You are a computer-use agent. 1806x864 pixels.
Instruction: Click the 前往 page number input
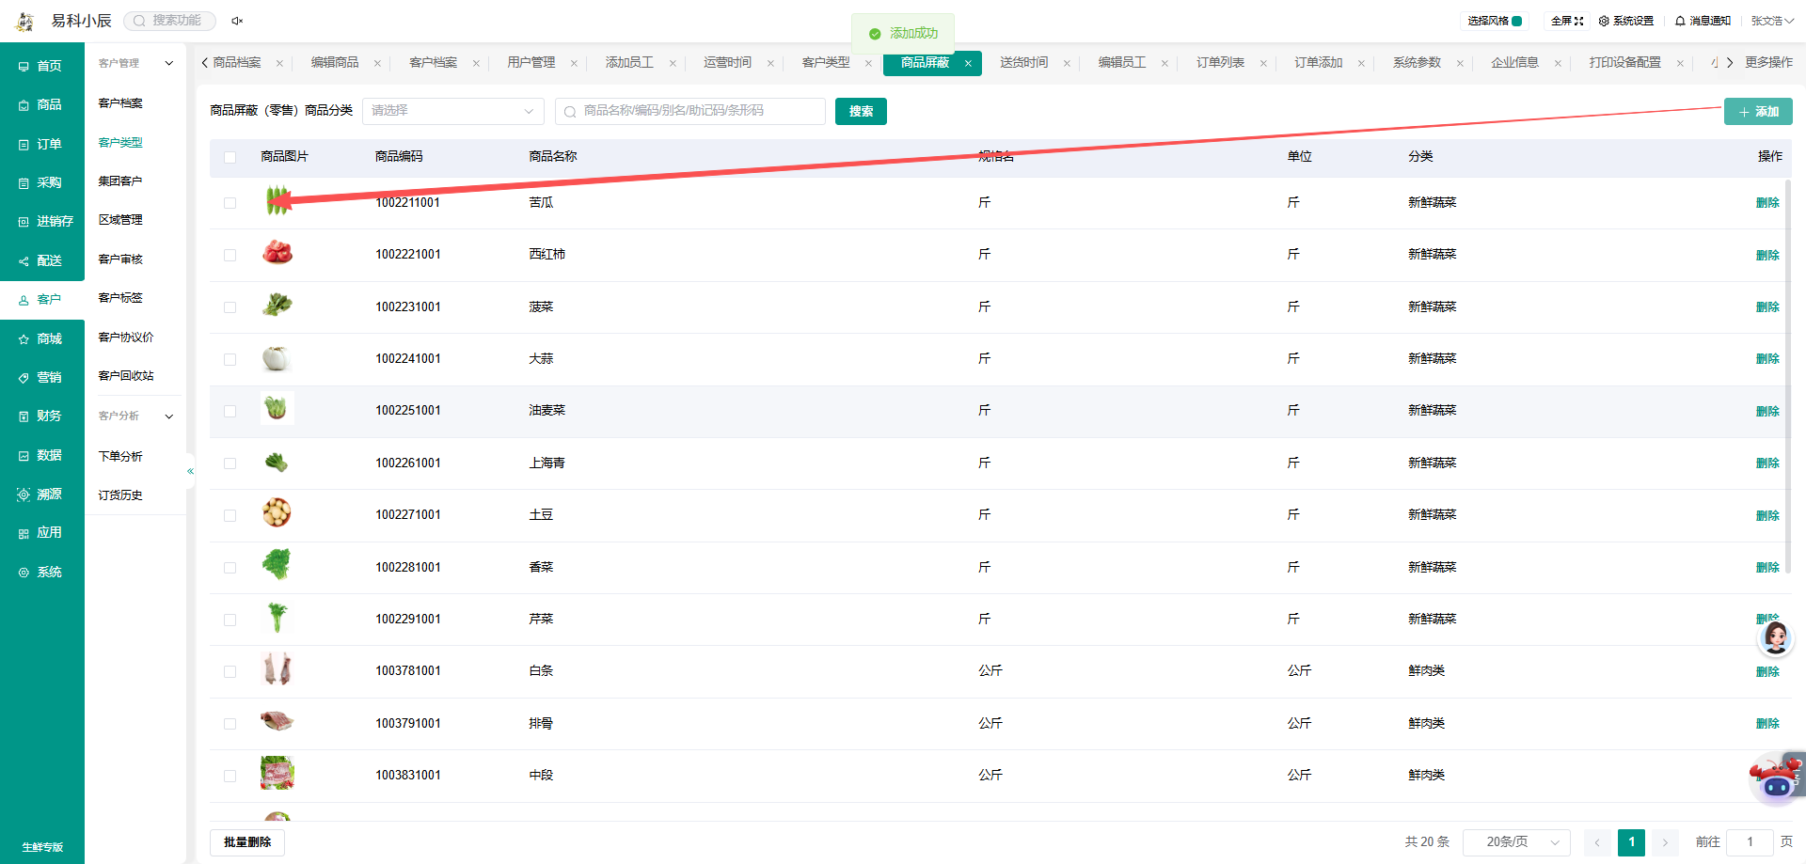point(1751,842)
